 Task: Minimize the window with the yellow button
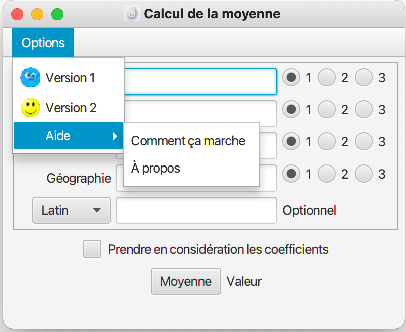point(37,14)
